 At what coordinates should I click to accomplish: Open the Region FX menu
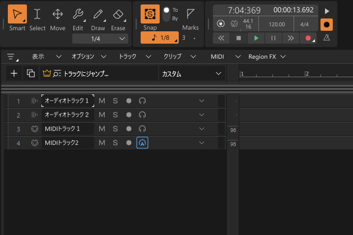267,57
